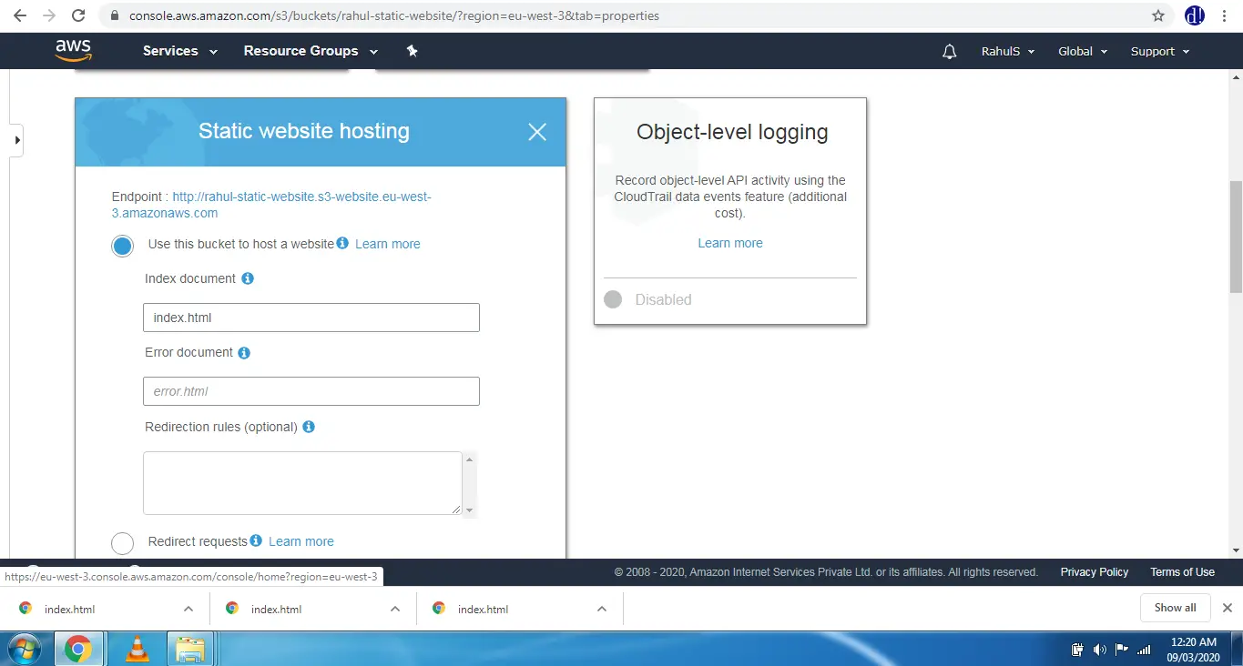The height and width of the screenshot is (666, 1243).
Task: Click Learn more in Object-level logging card
Action: tap(730, 243)
